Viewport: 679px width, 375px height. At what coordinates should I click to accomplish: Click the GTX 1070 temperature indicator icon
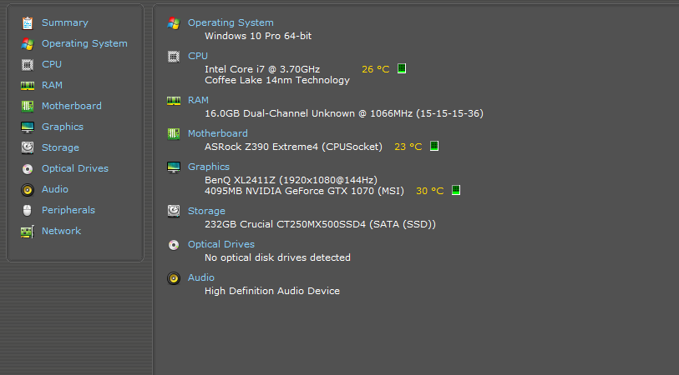(456, 191)
